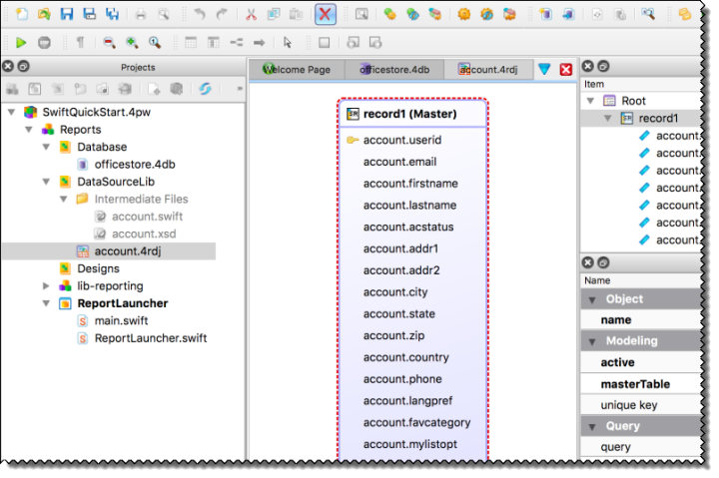Open main.swift in ReportLauncher
This screenshot has width=719, height=478.
pos(121,320)
